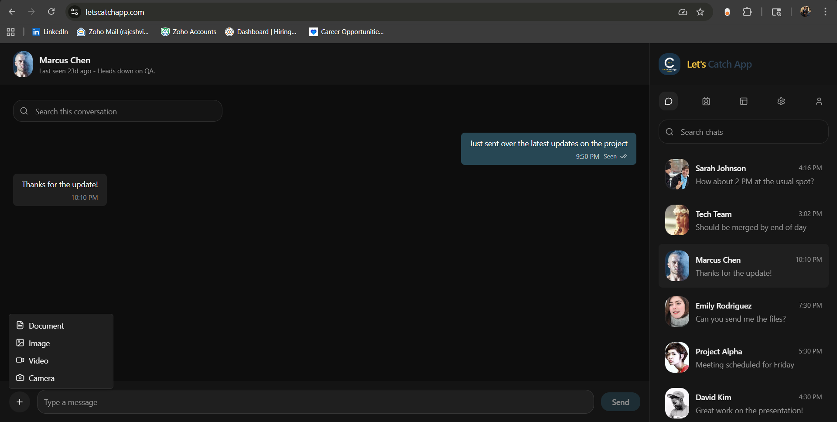This screenshot has height=422, width=837.
Task: Click 'Meeting scheduled for Friday' preview
Action: click(x=745, y=365)
